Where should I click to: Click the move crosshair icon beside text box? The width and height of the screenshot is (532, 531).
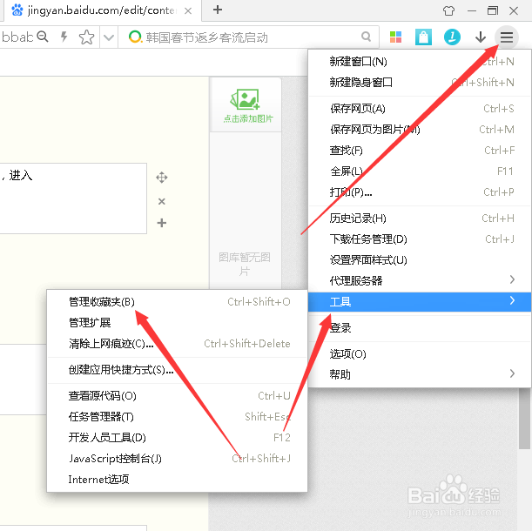[x=162, y=178]
